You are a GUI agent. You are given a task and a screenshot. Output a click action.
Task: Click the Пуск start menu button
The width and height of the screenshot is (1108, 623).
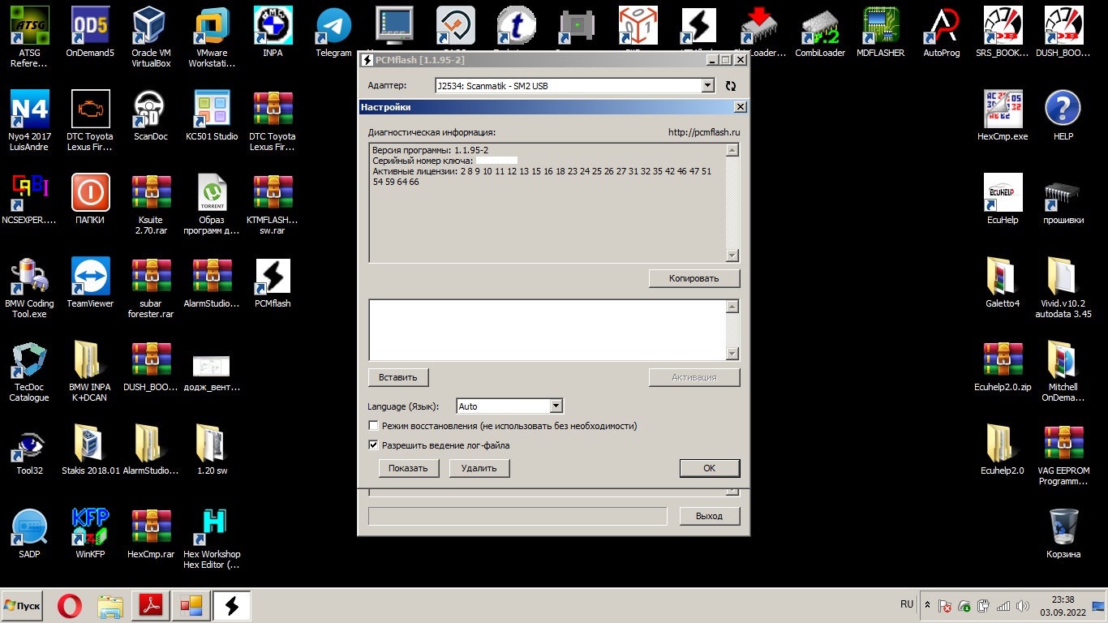point(22,606)
